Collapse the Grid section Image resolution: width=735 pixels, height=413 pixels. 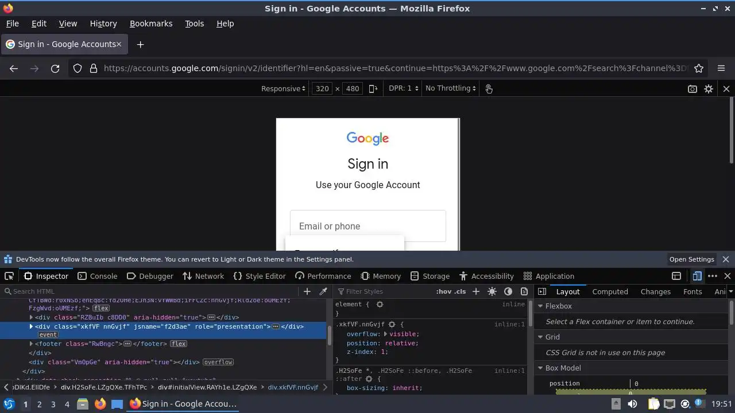pos(540,337)
